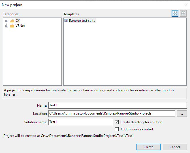Click the C# folder icon
The height and width of the screenshot is (153, 190).
coord(12,21)
